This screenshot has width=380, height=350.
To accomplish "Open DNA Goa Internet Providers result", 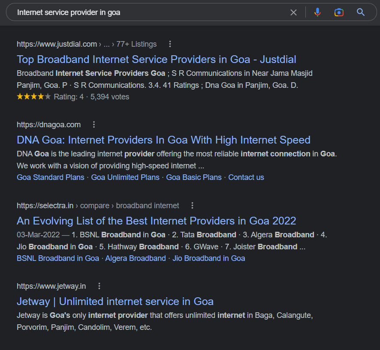I will click(x=163, y=140).
